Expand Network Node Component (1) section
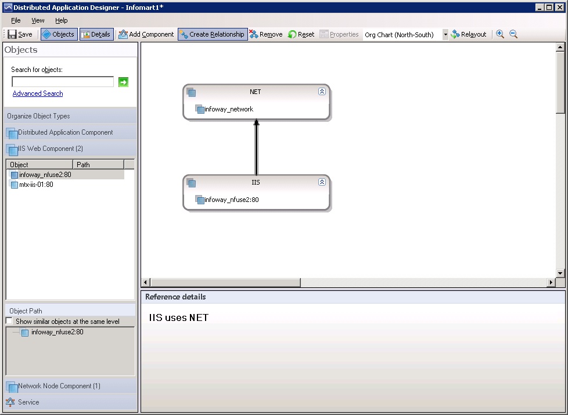 70,386
